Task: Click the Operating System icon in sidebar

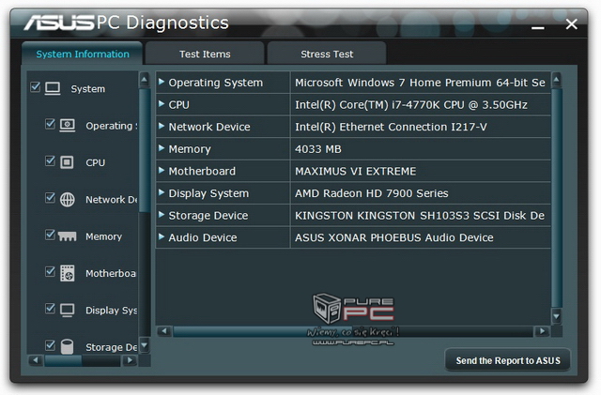Action: (68, 126)
